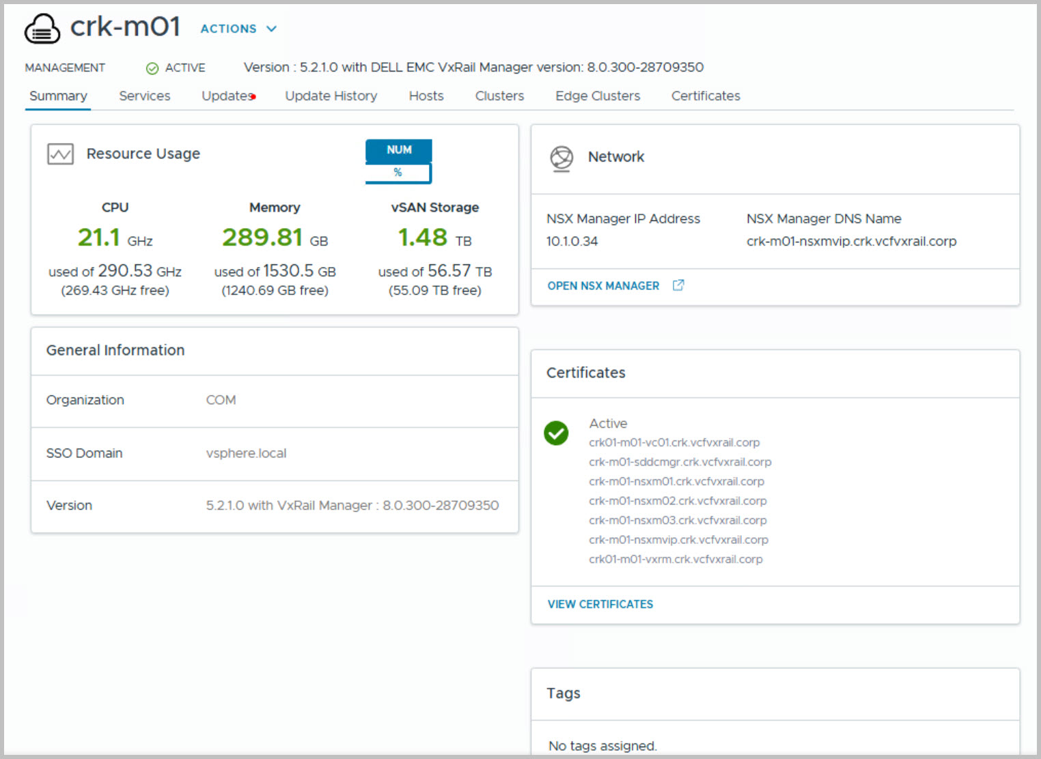Click the VIEW CERTIFICATES link
The width and height of the screenshot is (1041, 759).
[600, 604]
